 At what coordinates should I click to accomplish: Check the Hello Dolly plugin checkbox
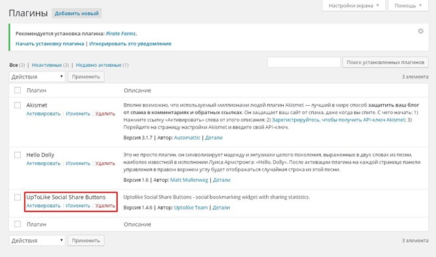18,154
